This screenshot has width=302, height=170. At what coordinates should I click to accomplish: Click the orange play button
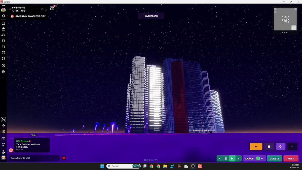256,146
